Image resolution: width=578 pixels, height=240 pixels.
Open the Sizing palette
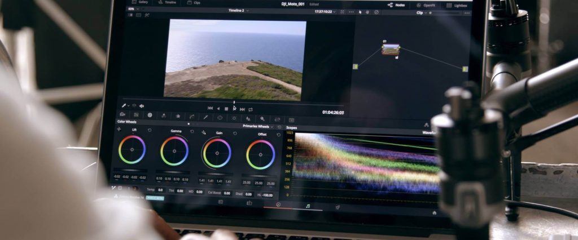[277, 119]
